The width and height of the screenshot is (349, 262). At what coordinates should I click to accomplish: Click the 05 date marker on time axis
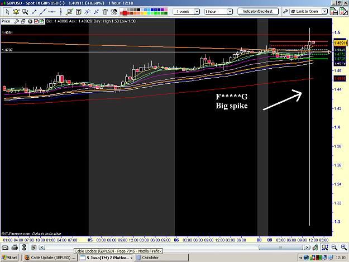point(90,240)
